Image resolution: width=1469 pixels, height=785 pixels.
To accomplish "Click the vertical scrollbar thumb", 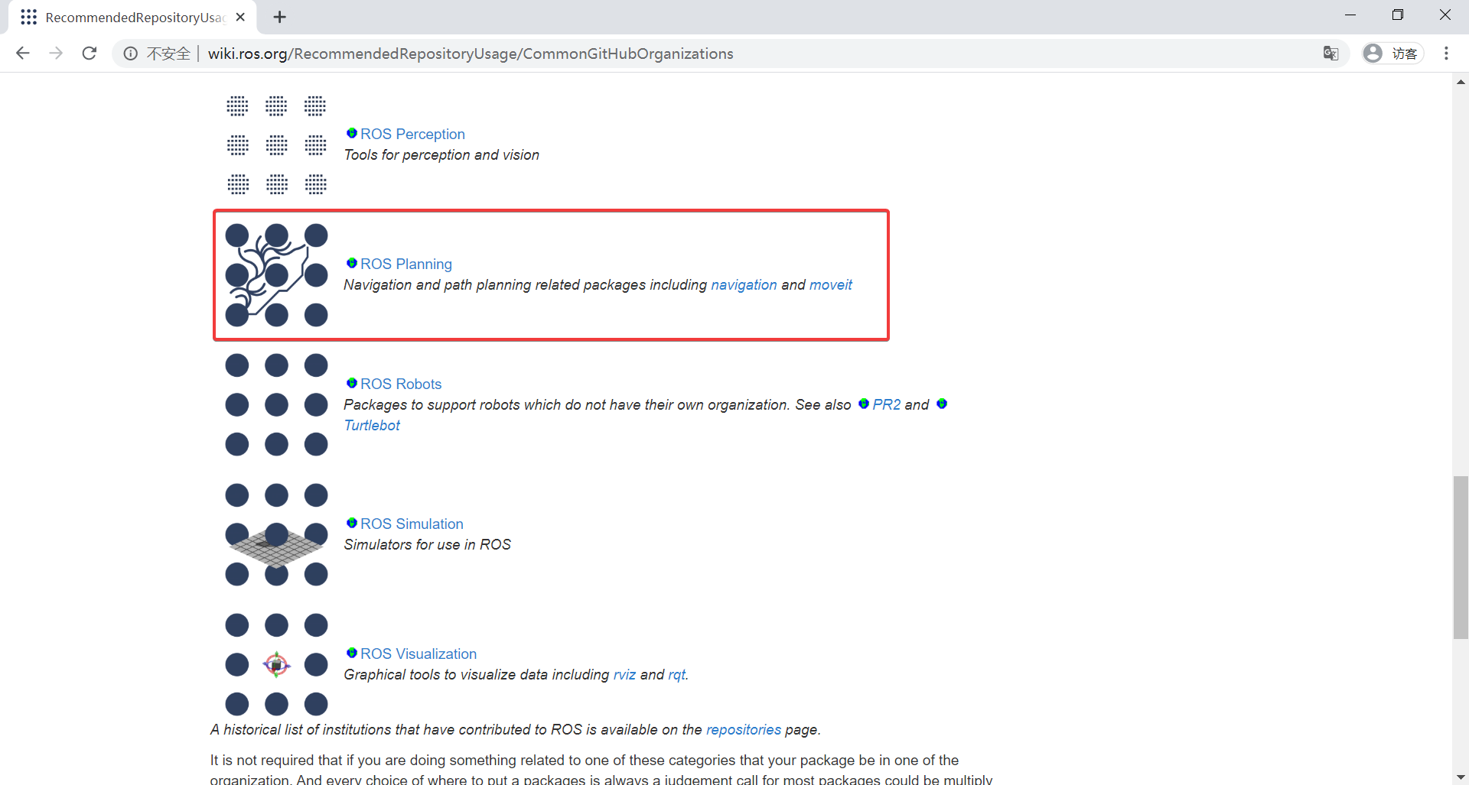I will tap(1461, 557).
